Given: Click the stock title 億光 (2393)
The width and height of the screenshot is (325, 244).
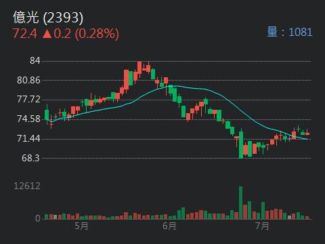Looking at the screenshot, I should (48, 18).
